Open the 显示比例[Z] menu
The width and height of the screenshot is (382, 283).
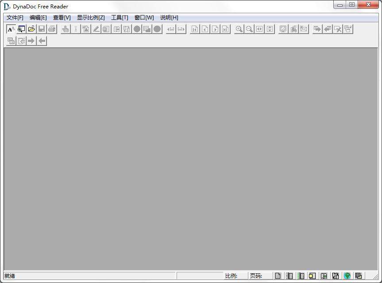point(91,18)
